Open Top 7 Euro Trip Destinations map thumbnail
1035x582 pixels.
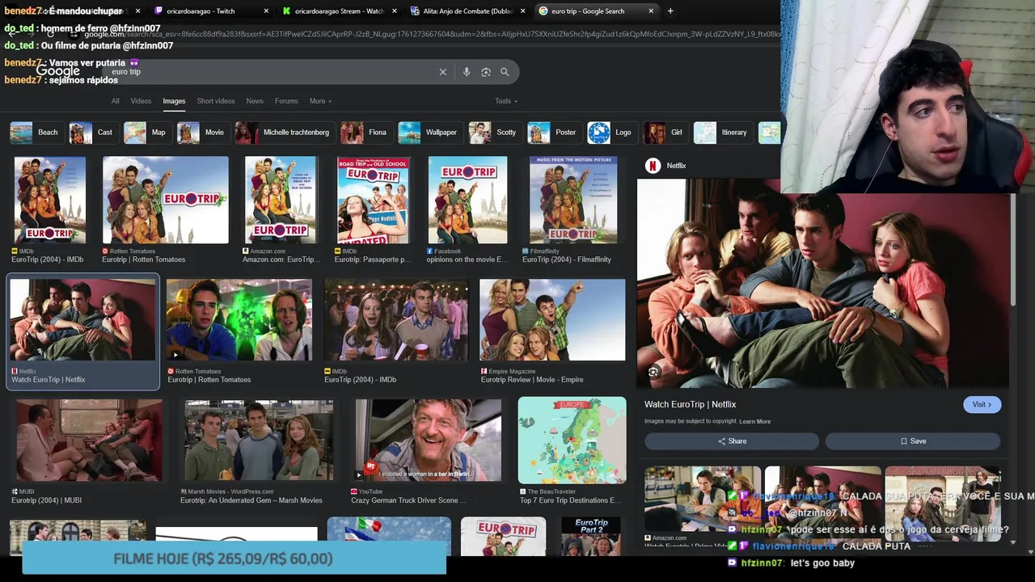pos(572,440)
